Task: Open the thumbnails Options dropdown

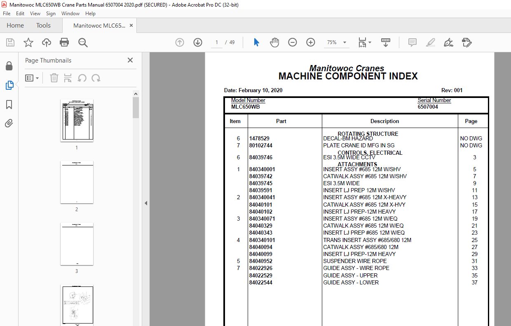Action: pyautogui.click(x=32, y=78)
